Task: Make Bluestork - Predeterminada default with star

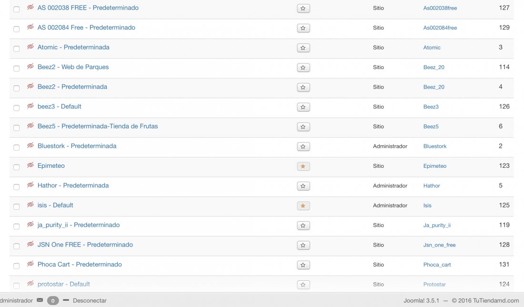Action: point(303,146)
